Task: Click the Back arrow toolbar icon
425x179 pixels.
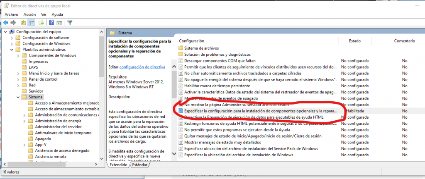Action: (x=5, y=22)
